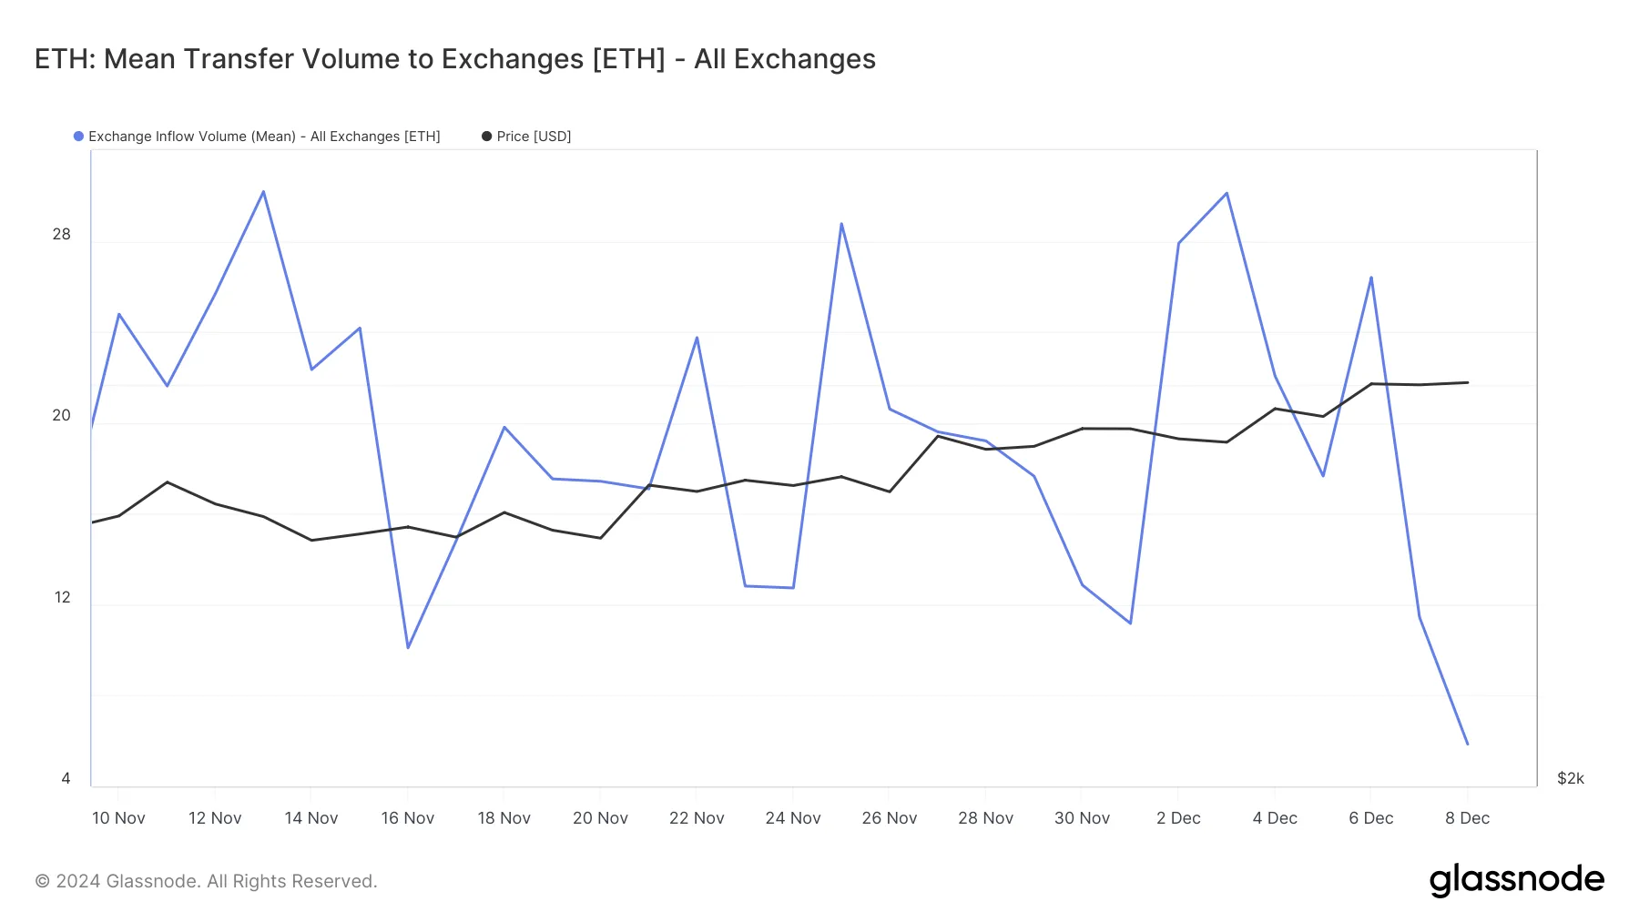This screenshot has height=922, width=1639.
Task: Click the glassnode logo
Action: point(1516,880)
